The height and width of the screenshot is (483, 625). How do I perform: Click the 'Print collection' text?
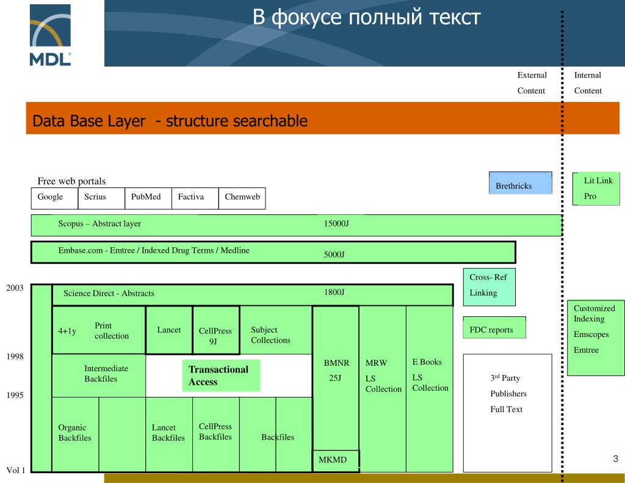112,330
